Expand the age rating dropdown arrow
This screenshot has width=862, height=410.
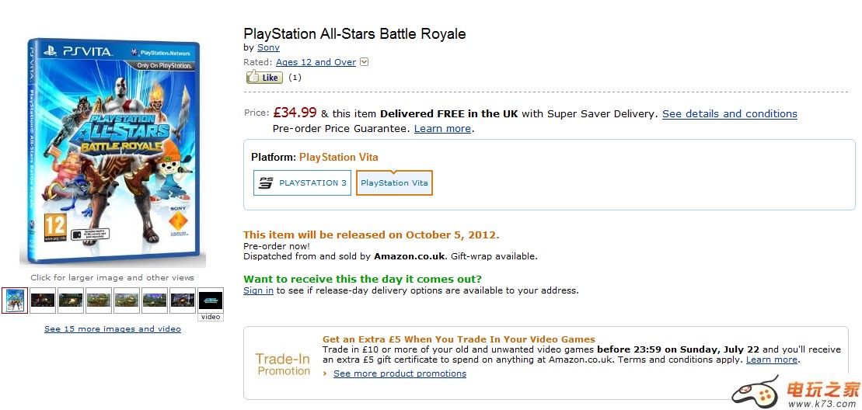365,62
